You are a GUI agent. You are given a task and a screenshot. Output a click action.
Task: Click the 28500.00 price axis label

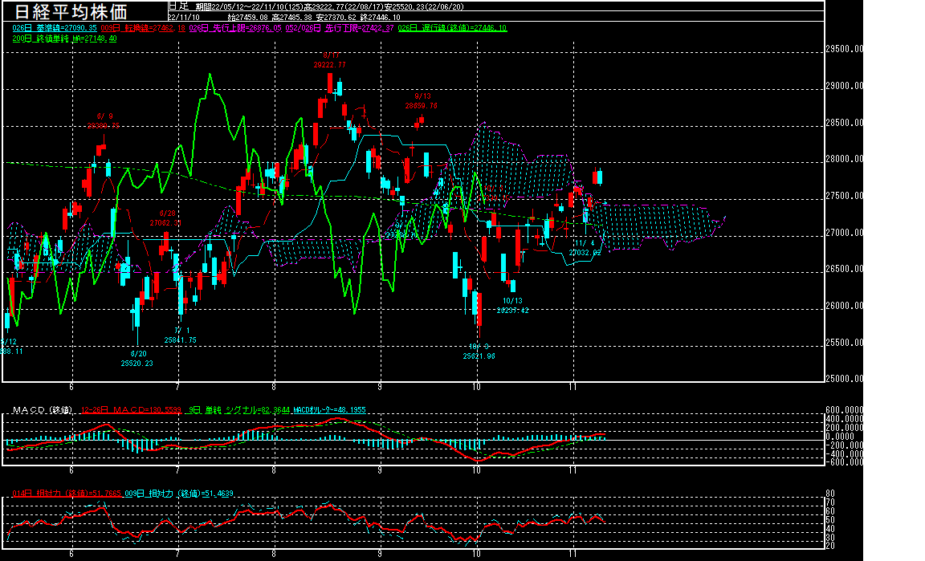click(x=844, y=123)
